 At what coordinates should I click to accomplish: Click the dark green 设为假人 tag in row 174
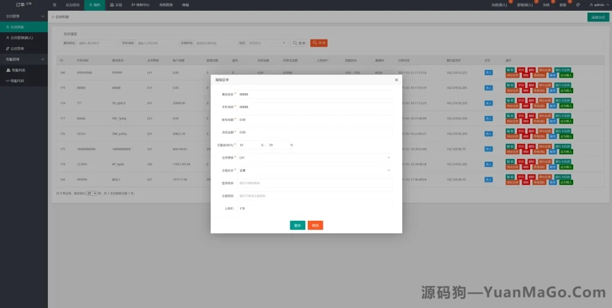click(x=567, y=167)
